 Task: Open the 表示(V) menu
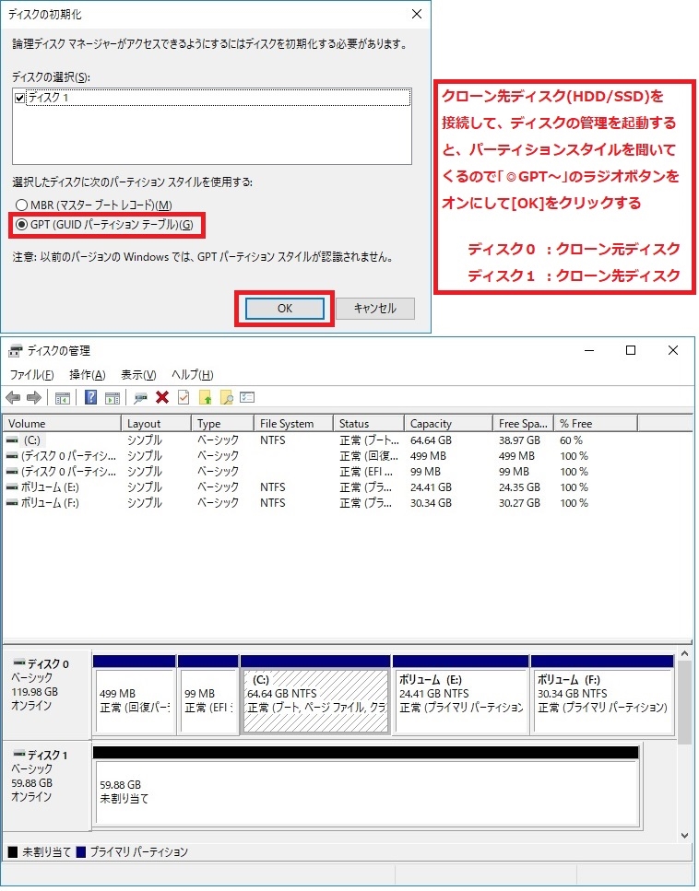pos(138,374)
